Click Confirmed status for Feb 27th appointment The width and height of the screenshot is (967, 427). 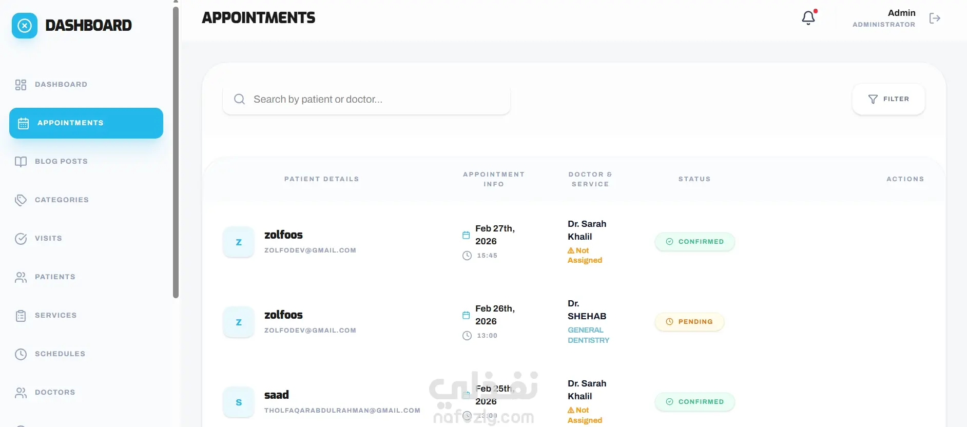point(694,242)
